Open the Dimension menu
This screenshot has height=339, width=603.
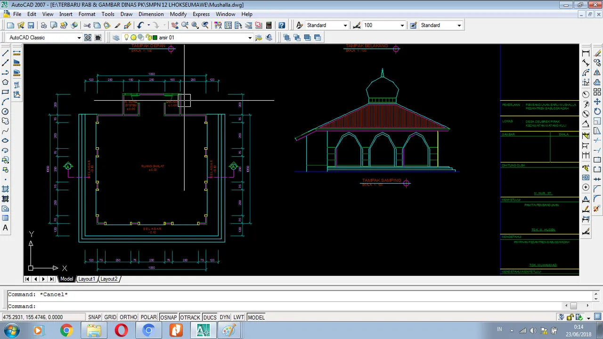151,14
